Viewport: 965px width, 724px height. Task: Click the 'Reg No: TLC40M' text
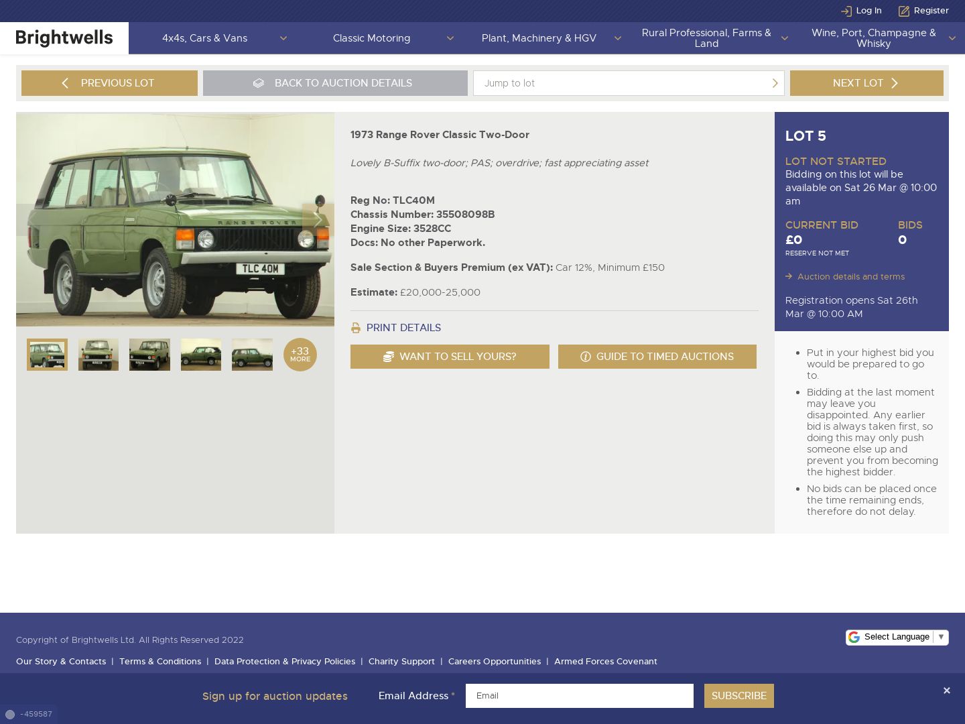(393, 200)
